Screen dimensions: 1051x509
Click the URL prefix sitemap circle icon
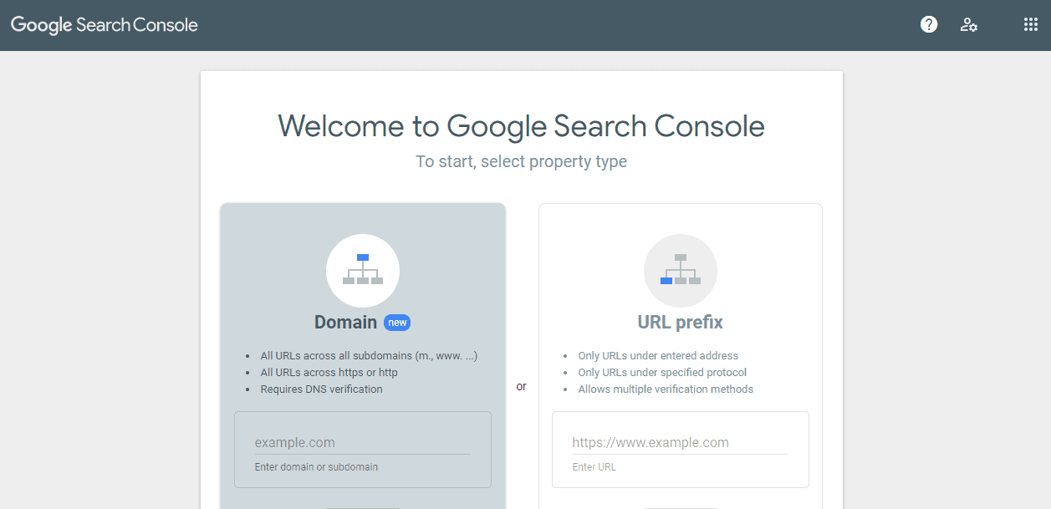pos(681,271)
